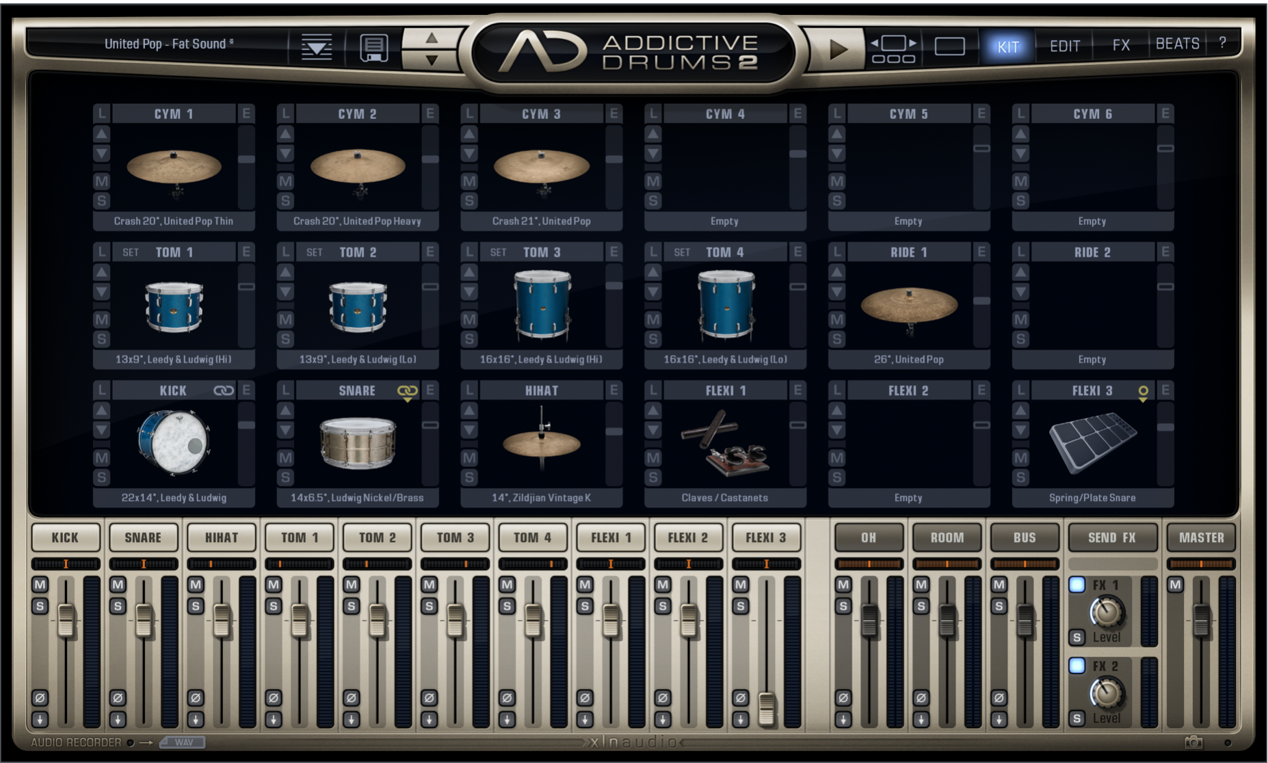Click the KICK channel volume fader
The height and width of the screenshot is (763, 1268).
[x=66, y=620]
